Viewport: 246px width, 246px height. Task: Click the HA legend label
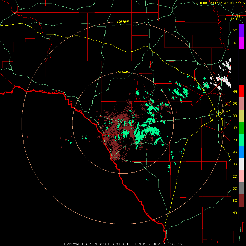tap(235, 91)
